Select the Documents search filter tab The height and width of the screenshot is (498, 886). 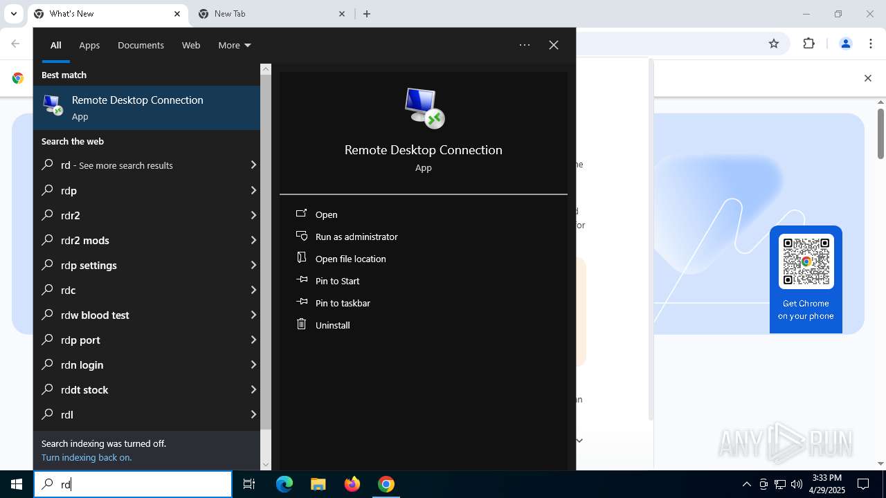pyautogui.click(x=141, y=45)
